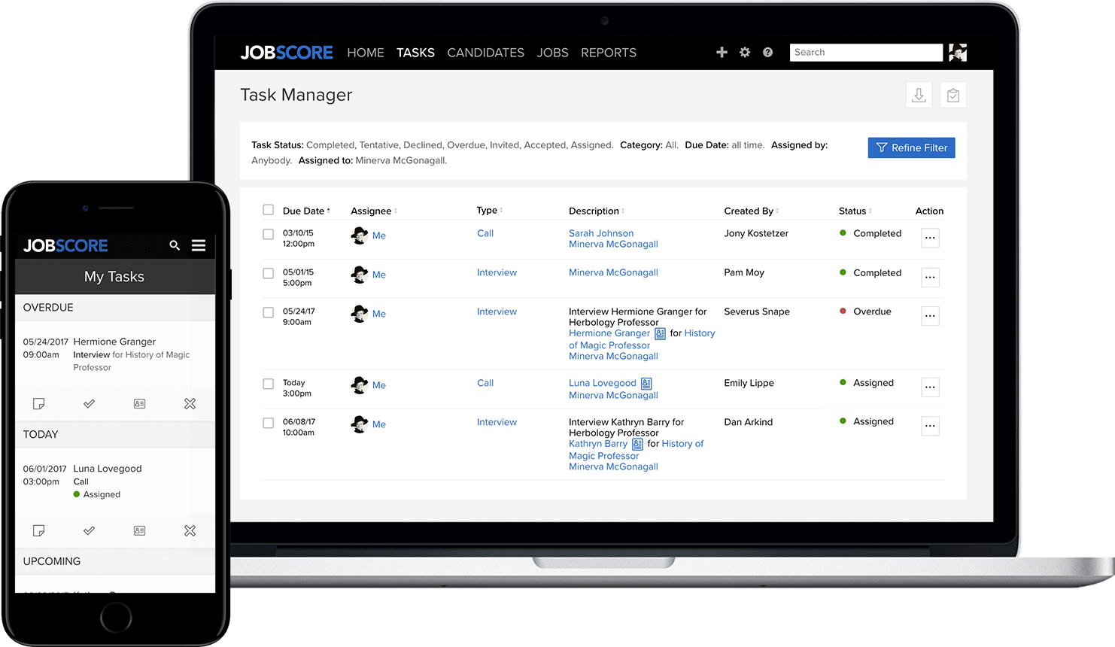Complete Luna Lovegood's call via the checkmark icon
Viewport: 1115px width, 647px height.
[89, 530]
